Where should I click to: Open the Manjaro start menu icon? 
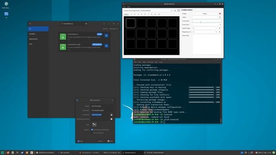(x=2, y=152)
